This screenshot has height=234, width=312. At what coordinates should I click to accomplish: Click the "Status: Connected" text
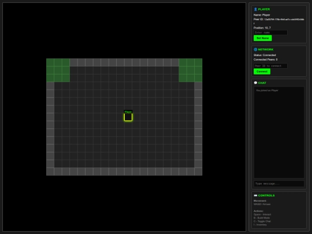pos(265,55)
